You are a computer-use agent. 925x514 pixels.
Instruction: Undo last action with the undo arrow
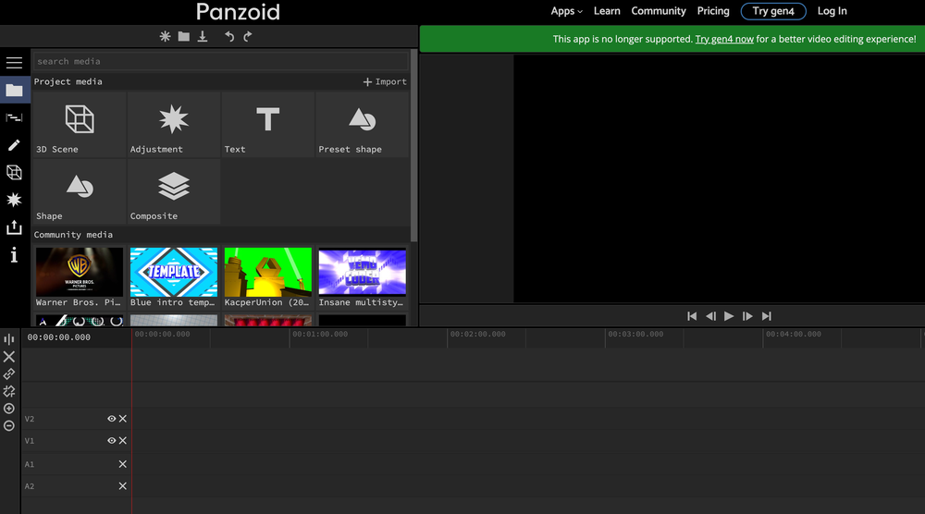[229, 37]
